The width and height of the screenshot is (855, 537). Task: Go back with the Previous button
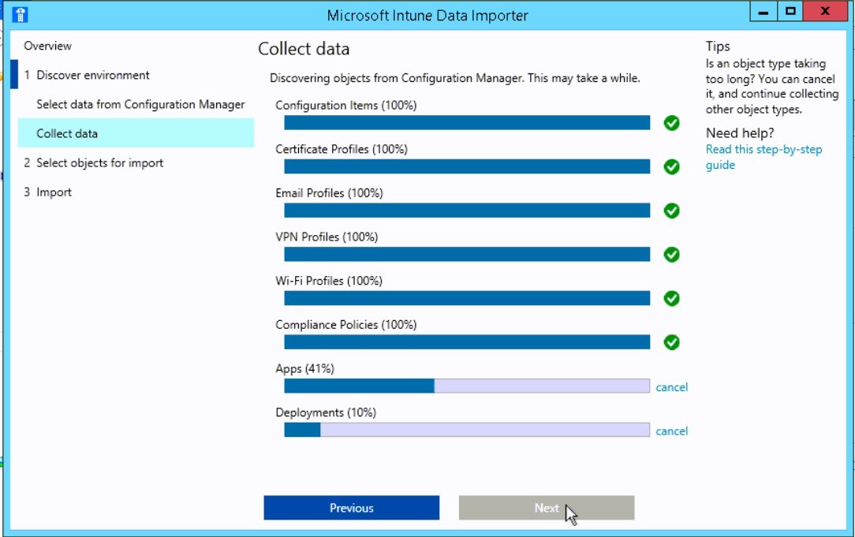(x=351, y=508)
